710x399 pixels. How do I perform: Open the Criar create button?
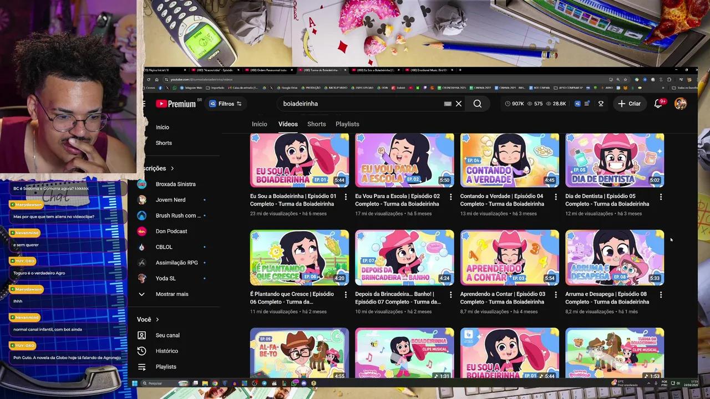pyautogui.click(x=630, y=104)
